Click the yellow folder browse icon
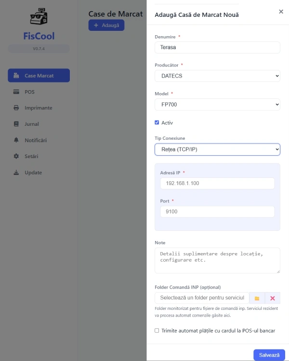Screen dimensions: 289x361 tap(257, 298)
